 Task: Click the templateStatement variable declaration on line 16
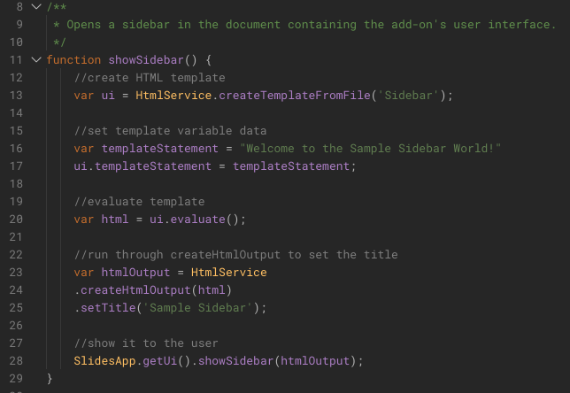[x=159, y=149]
